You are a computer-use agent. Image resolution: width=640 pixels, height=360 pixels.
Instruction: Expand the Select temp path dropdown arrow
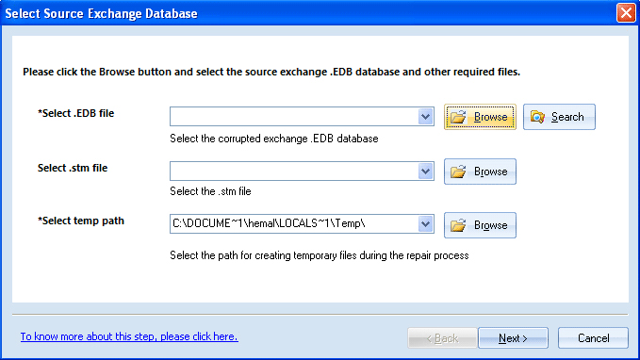tap(425, 223)
